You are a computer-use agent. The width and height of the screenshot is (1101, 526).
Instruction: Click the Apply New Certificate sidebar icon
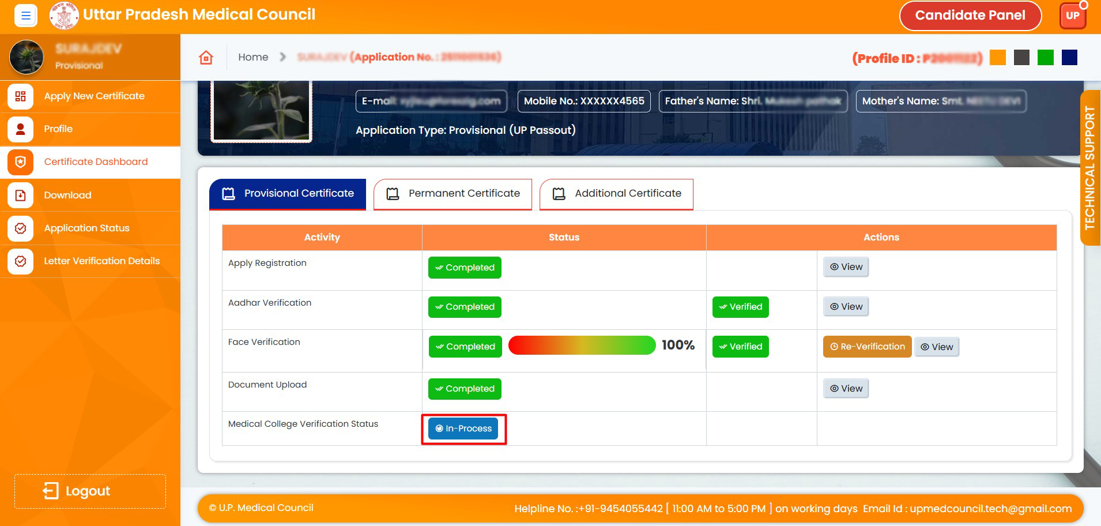pyautogui.click(x=20, y=96)
